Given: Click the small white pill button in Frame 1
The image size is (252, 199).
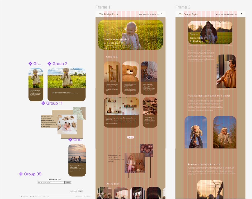Looking at the screenshot, I should point(130,137).
